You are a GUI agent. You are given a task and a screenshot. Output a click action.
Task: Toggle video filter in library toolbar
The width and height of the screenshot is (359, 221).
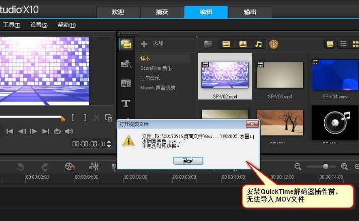pyautogui.click(x=226, y=44)
